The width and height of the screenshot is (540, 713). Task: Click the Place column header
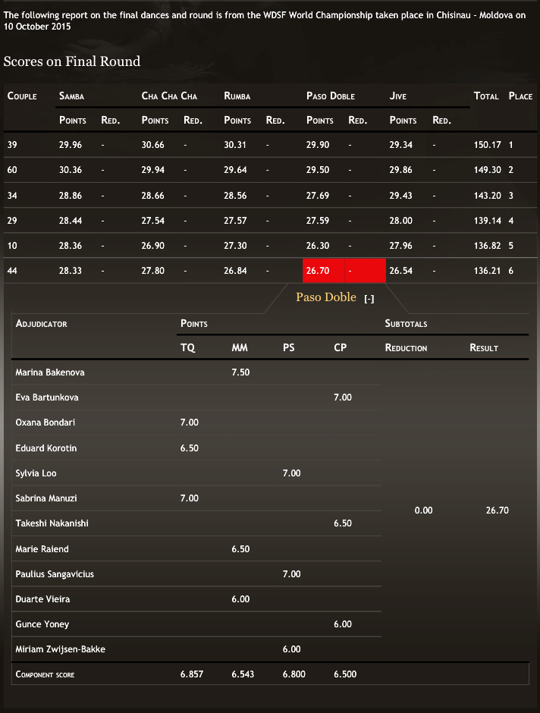coord(520,96)
